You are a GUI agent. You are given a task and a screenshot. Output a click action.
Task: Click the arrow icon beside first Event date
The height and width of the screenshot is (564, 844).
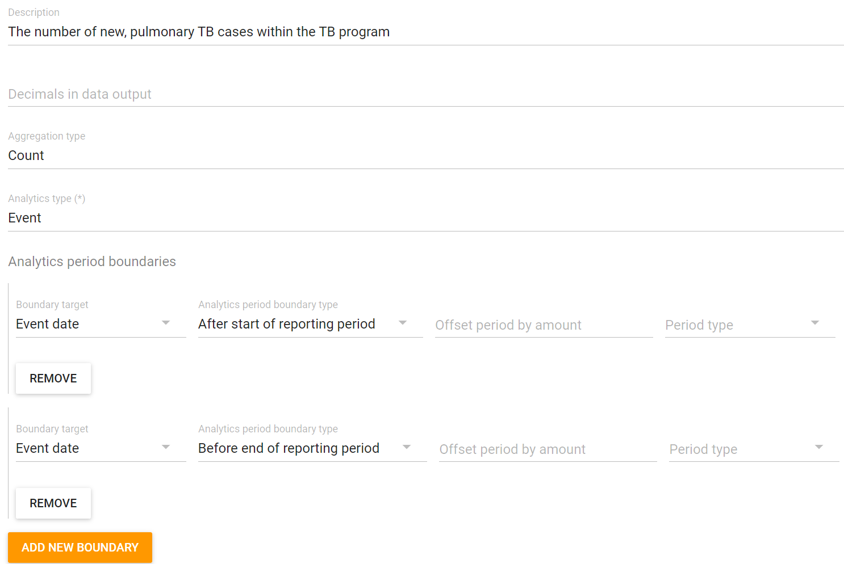pos(166,323)
